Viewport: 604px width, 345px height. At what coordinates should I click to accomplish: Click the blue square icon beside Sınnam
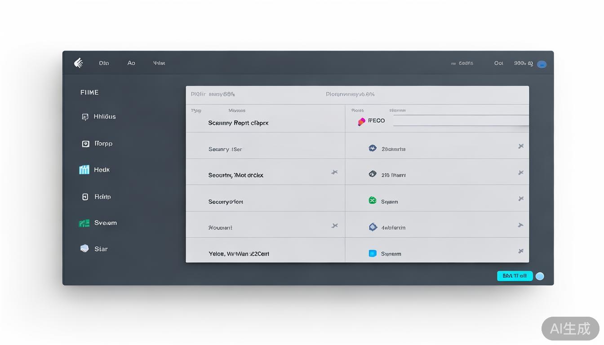pos(373,253)
